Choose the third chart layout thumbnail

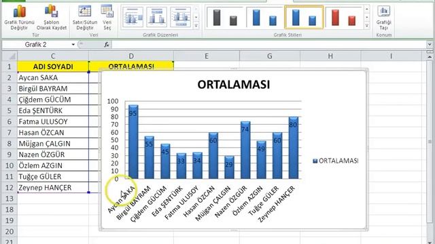point(181,18)
